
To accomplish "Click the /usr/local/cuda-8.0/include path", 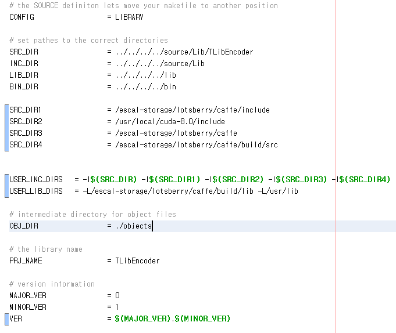I will point(170,121).
